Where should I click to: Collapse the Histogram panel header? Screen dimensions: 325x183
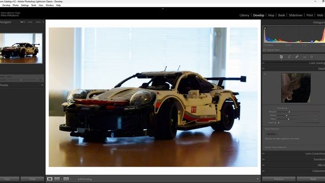[x=319, y=22]
